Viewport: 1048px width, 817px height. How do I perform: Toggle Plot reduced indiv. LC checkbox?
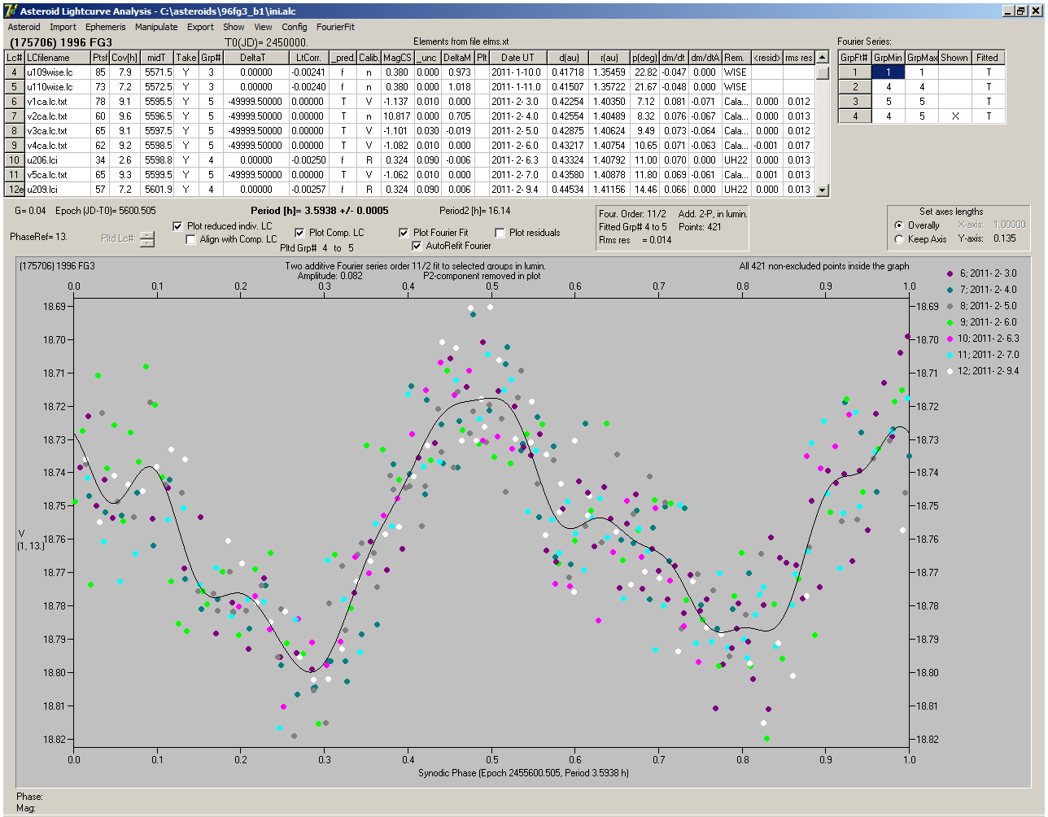178,226
